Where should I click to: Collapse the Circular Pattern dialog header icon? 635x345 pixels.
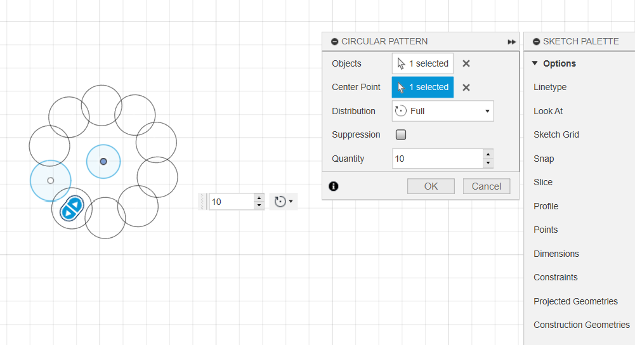pyautogui.click(x=334, y=42)
